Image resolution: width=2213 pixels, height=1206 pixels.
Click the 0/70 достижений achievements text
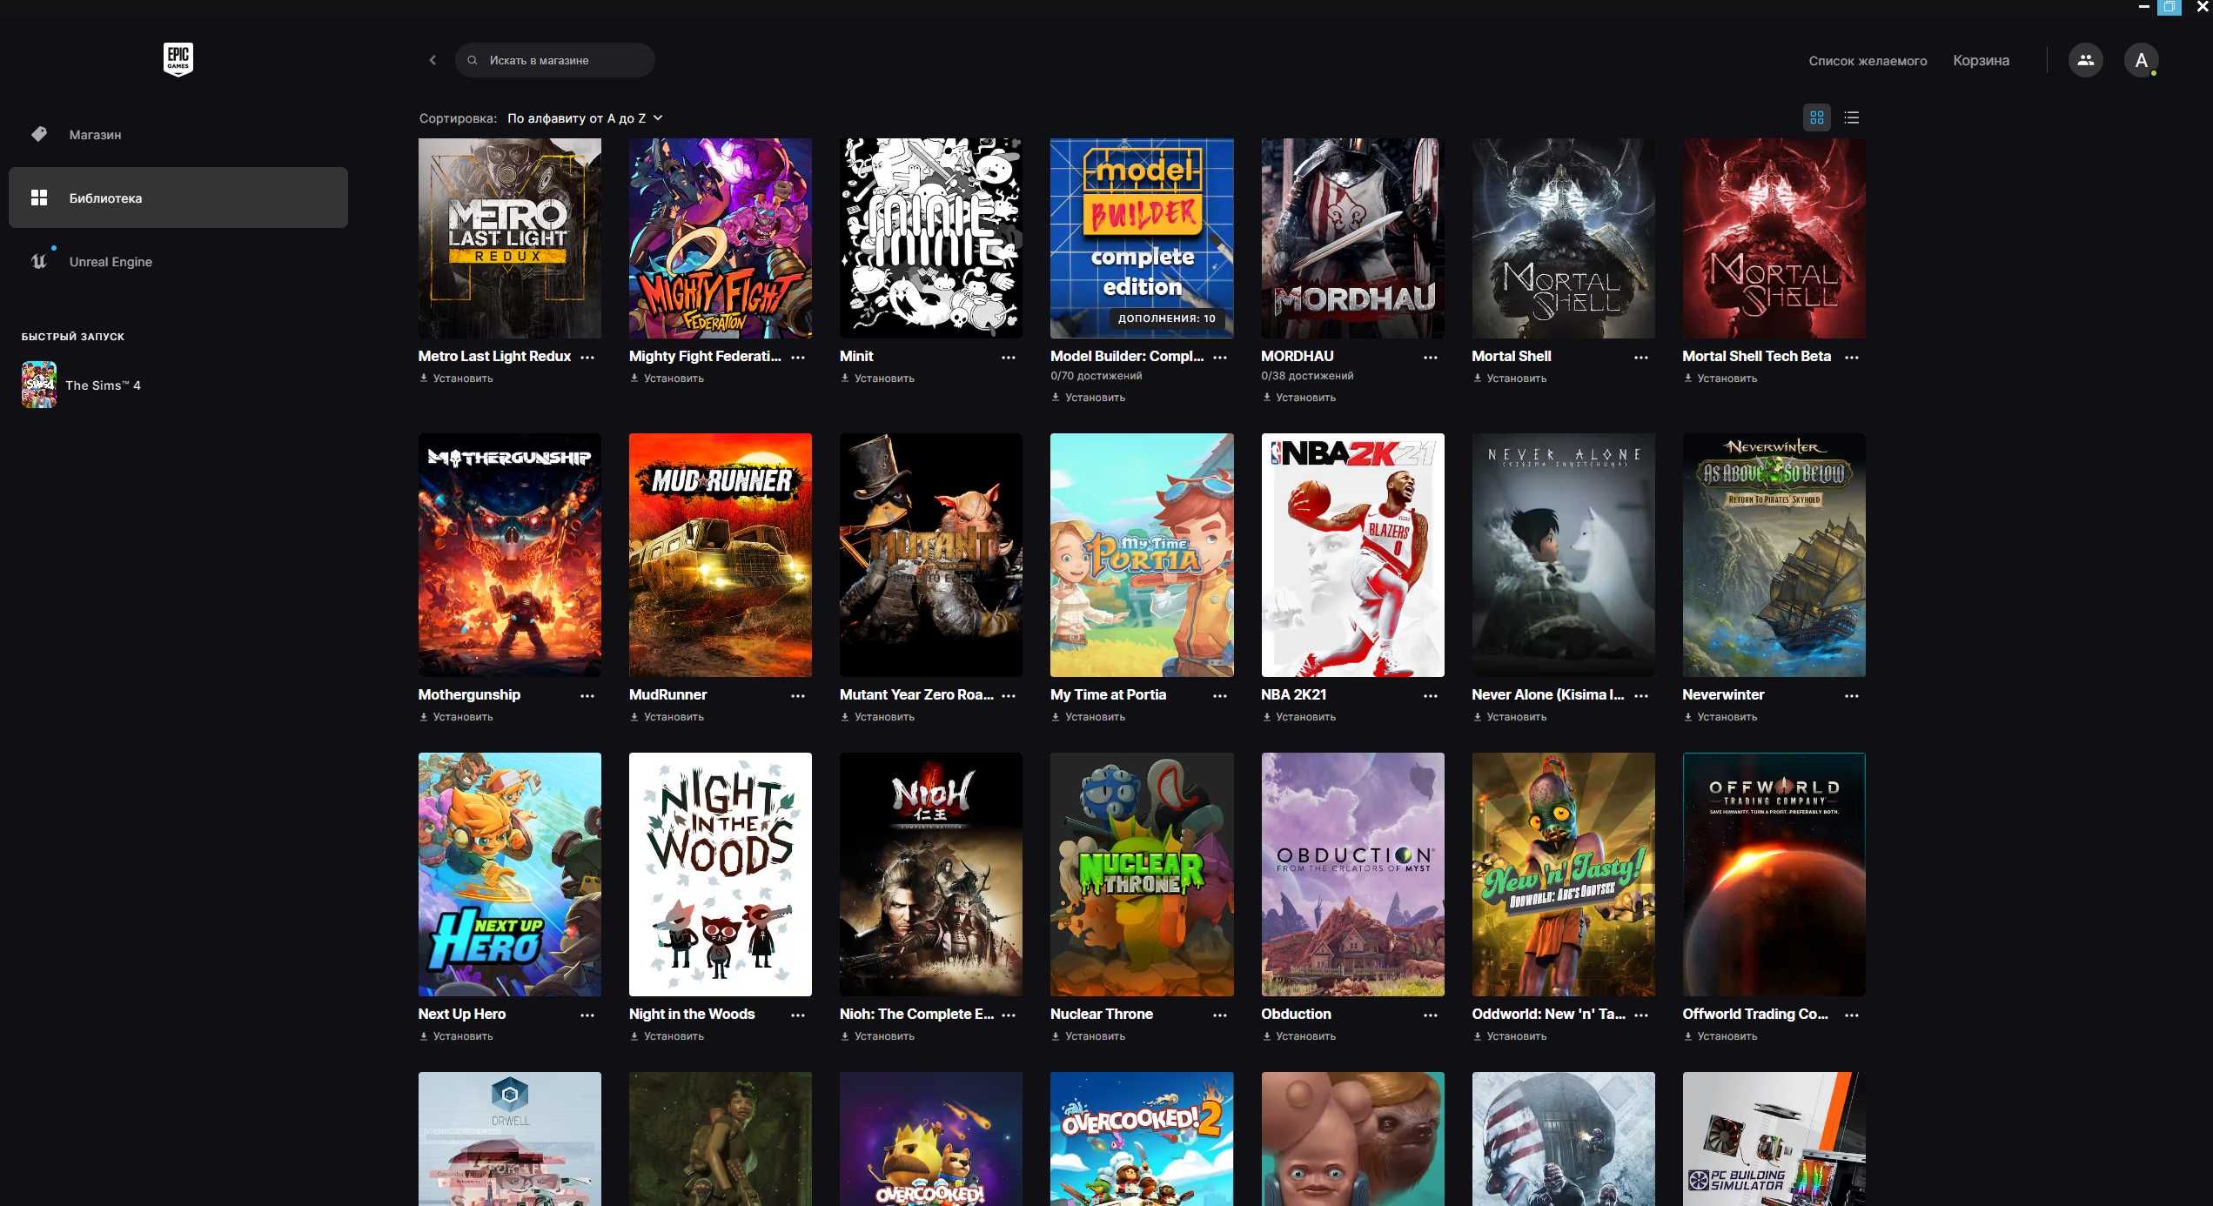coord(1096,376)
